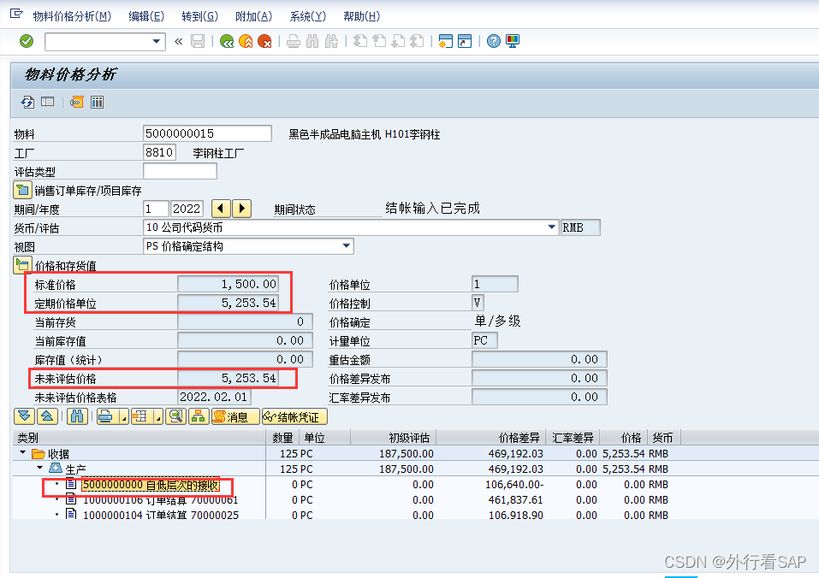Click the Customize Local Layout monitor icon

(x=513, y=41)
